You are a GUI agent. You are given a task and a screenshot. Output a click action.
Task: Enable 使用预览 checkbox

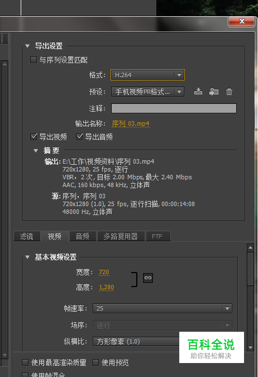95,362
